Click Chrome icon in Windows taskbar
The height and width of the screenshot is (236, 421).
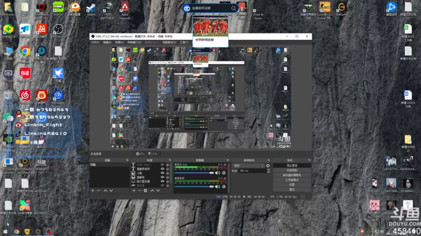16,231
